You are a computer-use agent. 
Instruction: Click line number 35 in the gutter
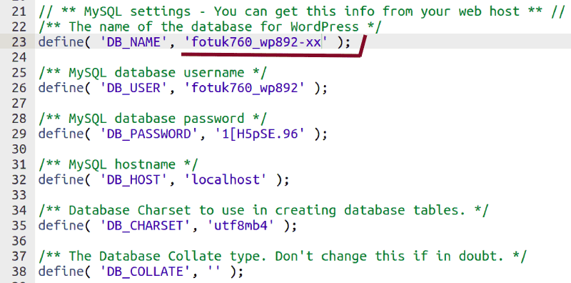19,226
